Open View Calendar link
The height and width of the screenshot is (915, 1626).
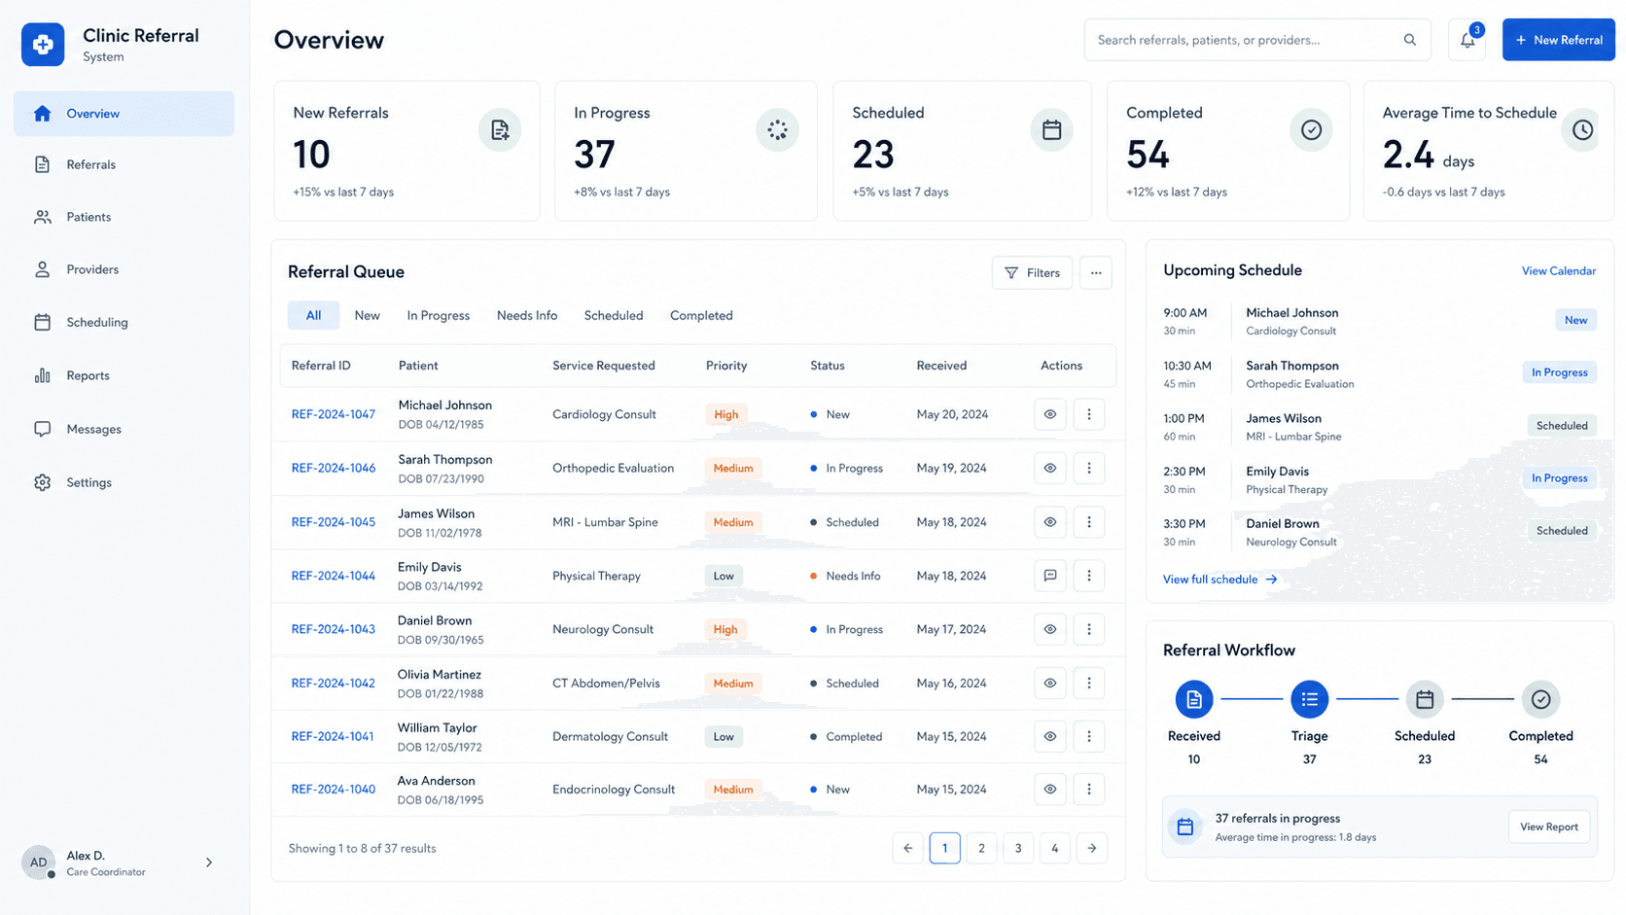tap(1558, 271)
